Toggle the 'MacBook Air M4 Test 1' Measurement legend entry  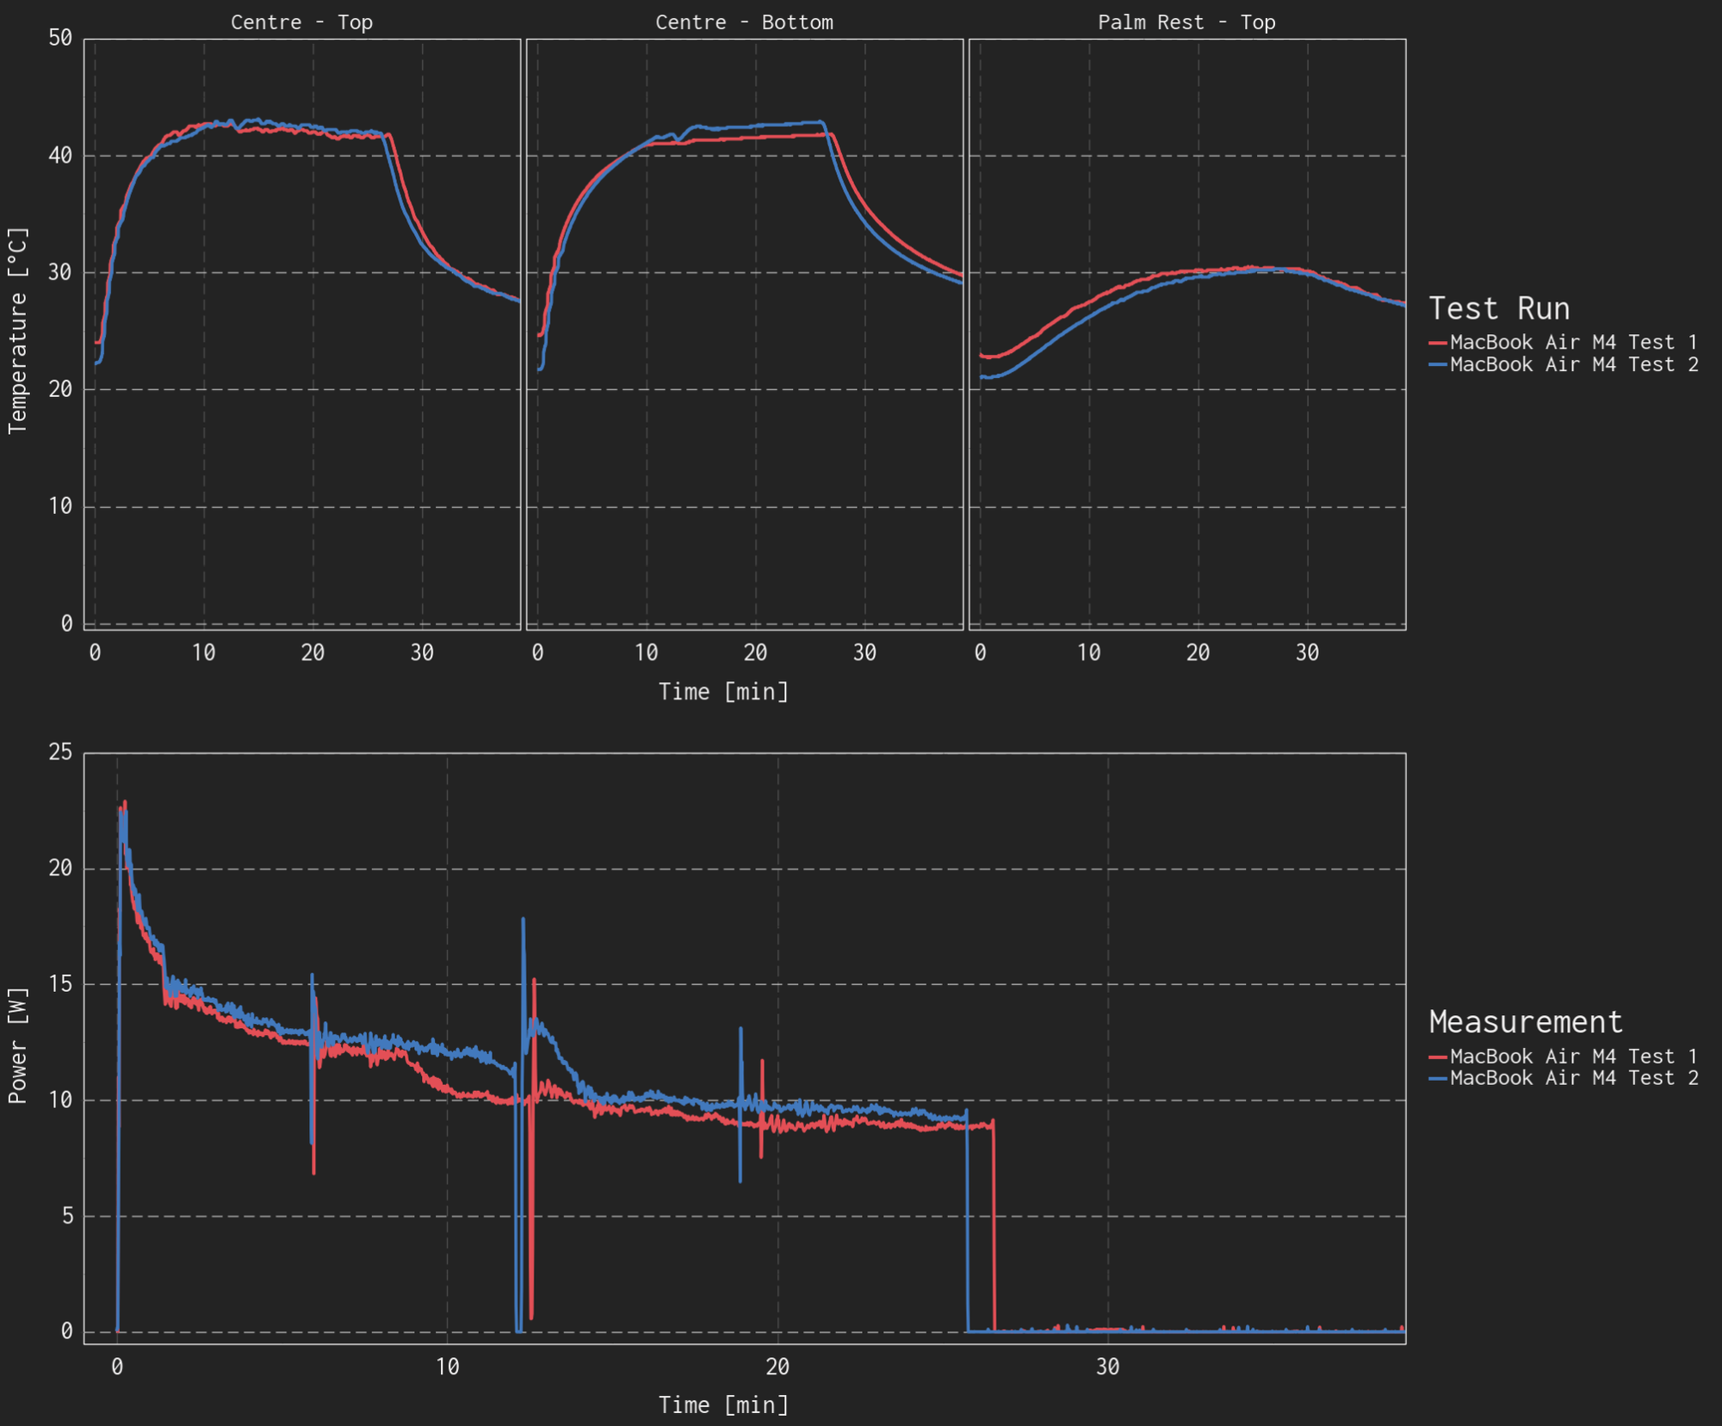(x=1573, y=1057)
